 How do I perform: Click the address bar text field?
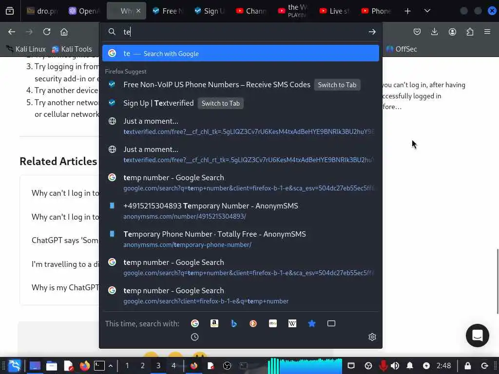click(244, 32)
